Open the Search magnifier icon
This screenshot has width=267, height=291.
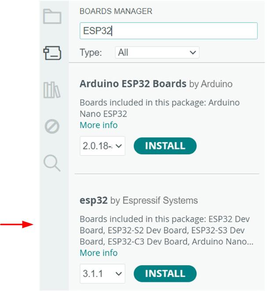[x=52, y=163]
